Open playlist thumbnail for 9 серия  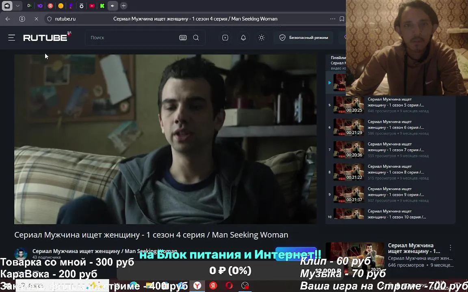pyautogui.click(x=349, y=194)
